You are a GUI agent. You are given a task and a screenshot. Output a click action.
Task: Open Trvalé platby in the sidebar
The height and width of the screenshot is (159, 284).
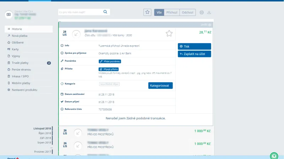coord(29,63)
